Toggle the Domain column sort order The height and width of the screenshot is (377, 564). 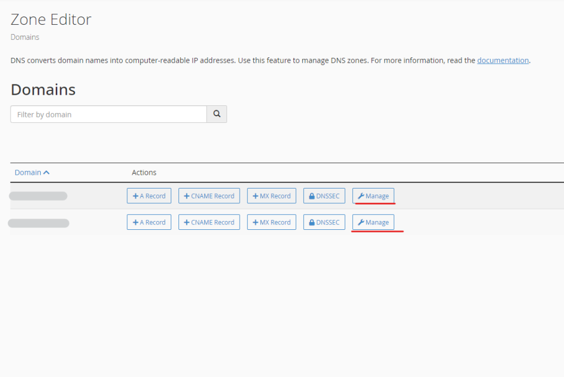pos(28,172)
